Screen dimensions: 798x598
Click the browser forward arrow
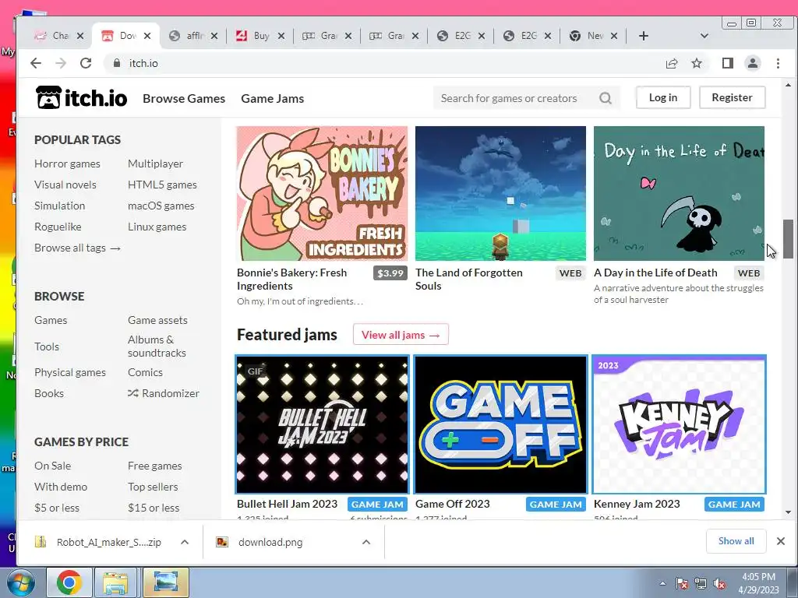pos(61,63)
